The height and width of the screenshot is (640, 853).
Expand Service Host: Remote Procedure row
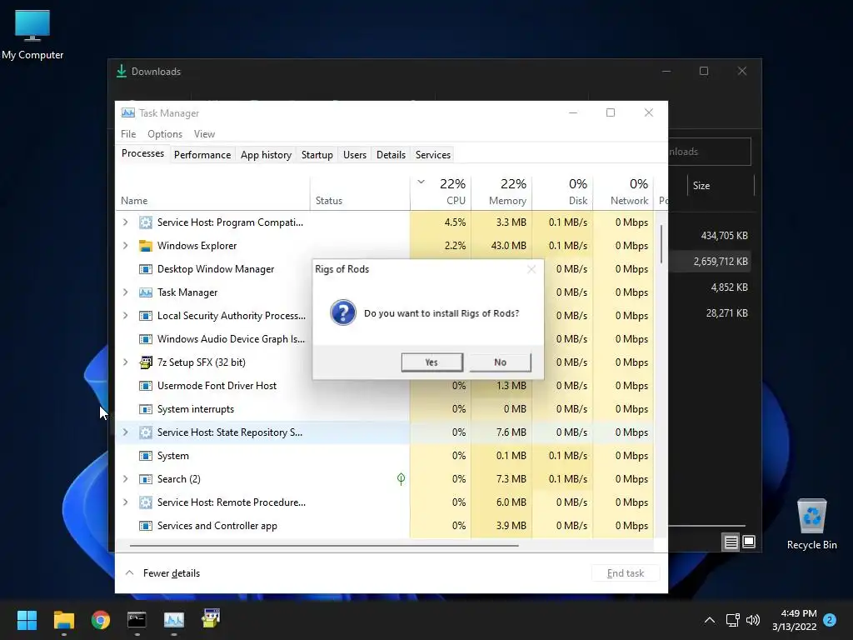click(126, 502)
